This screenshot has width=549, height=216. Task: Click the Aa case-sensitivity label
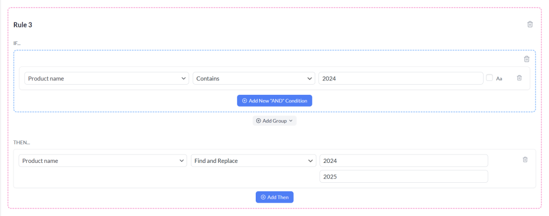click(499, 78)
